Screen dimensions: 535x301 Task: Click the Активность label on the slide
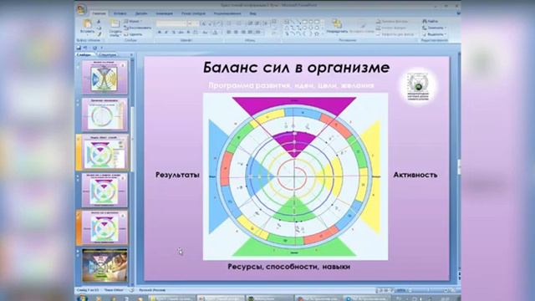415,175
